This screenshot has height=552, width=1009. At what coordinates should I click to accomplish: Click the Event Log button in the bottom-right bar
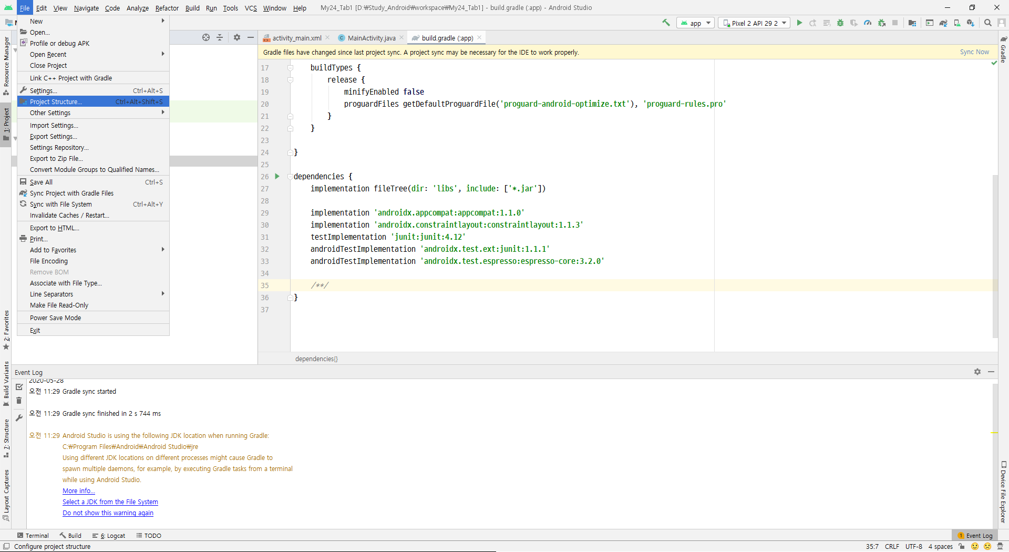tap(975, 536)
